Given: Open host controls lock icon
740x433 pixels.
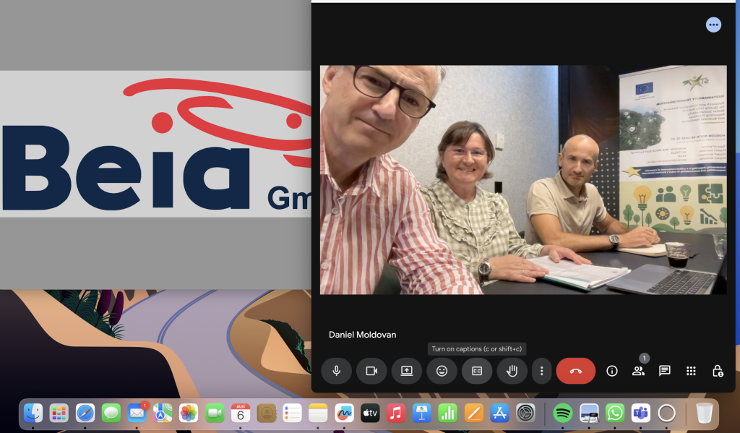Looking at the screenshot, I should (x=718, y=371).
